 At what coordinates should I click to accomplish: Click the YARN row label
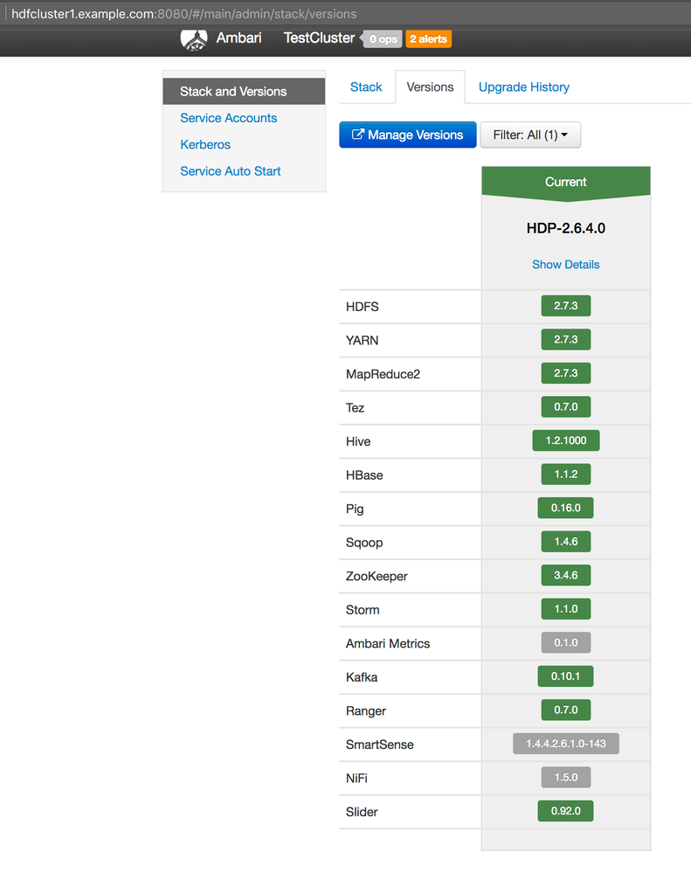pyautogui.click(x=363, y=340)
